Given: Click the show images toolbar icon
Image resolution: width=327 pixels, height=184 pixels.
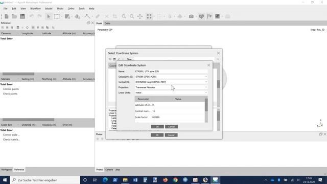Looking at the screenshot, I should click(x=218, y=16).
